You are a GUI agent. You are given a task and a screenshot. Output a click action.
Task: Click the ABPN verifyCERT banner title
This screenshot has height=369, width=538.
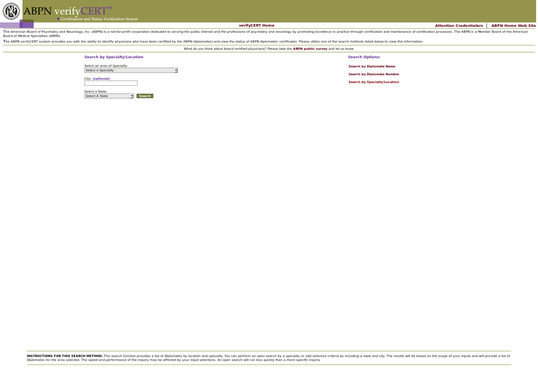tap(67, 11)
